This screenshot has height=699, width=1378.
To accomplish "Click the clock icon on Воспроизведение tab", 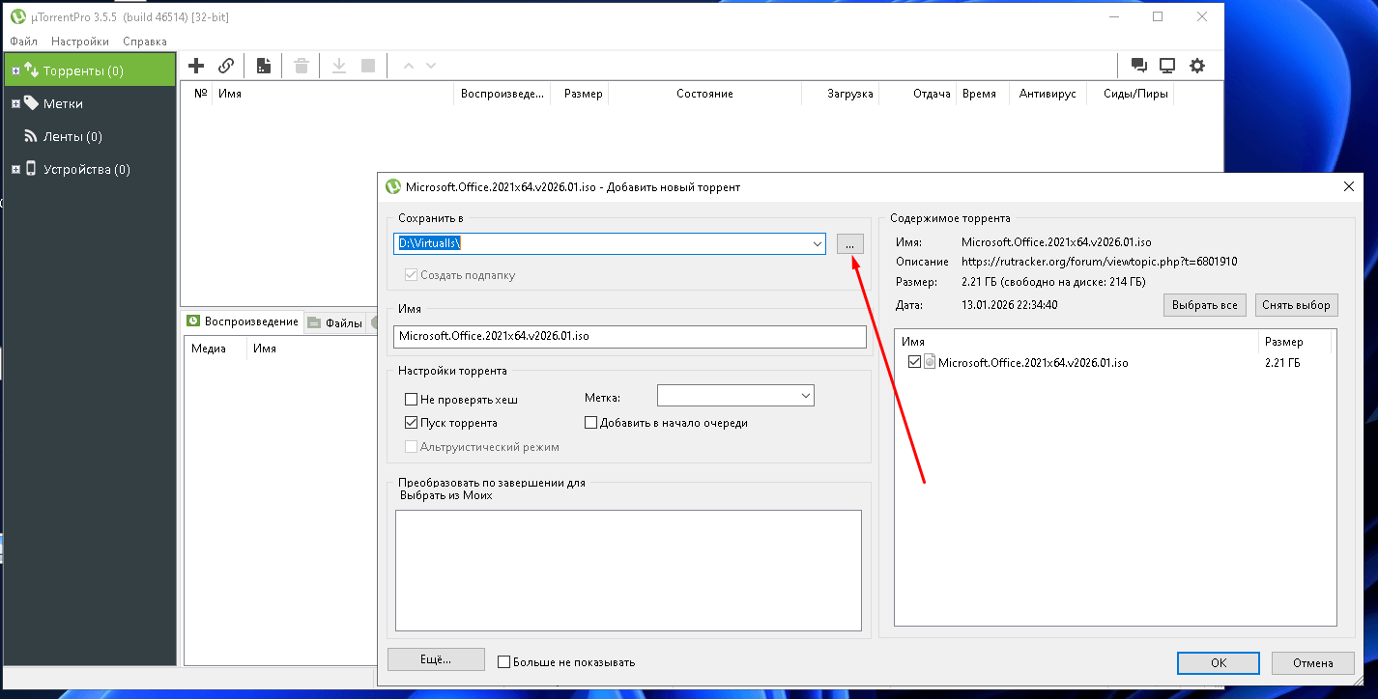I will pyautogui.click(x=193, y=322).
